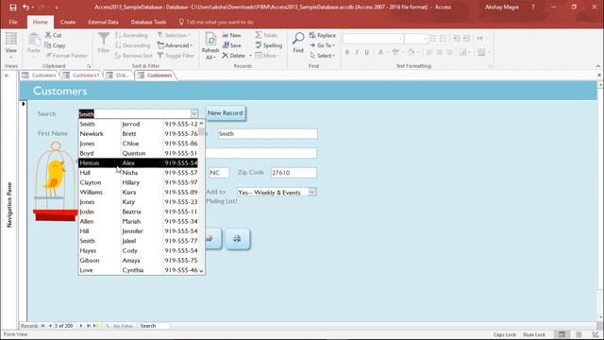Select Hayes Cody in the list
Viewport: 604px width, 340px height.
click(139, 250)
